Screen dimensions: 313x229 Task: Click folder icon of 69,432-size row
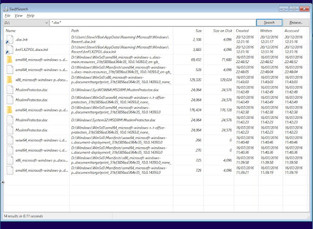[10, 60]
